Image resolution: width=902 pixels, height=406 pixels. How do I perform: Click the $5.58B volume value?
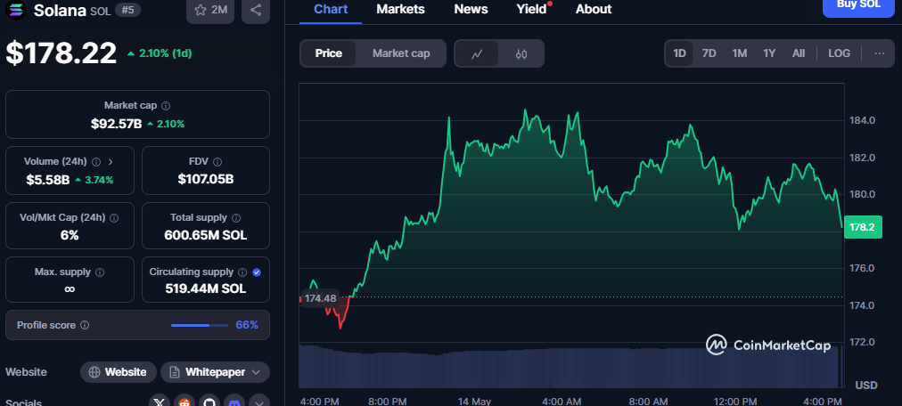click(48, 180)
